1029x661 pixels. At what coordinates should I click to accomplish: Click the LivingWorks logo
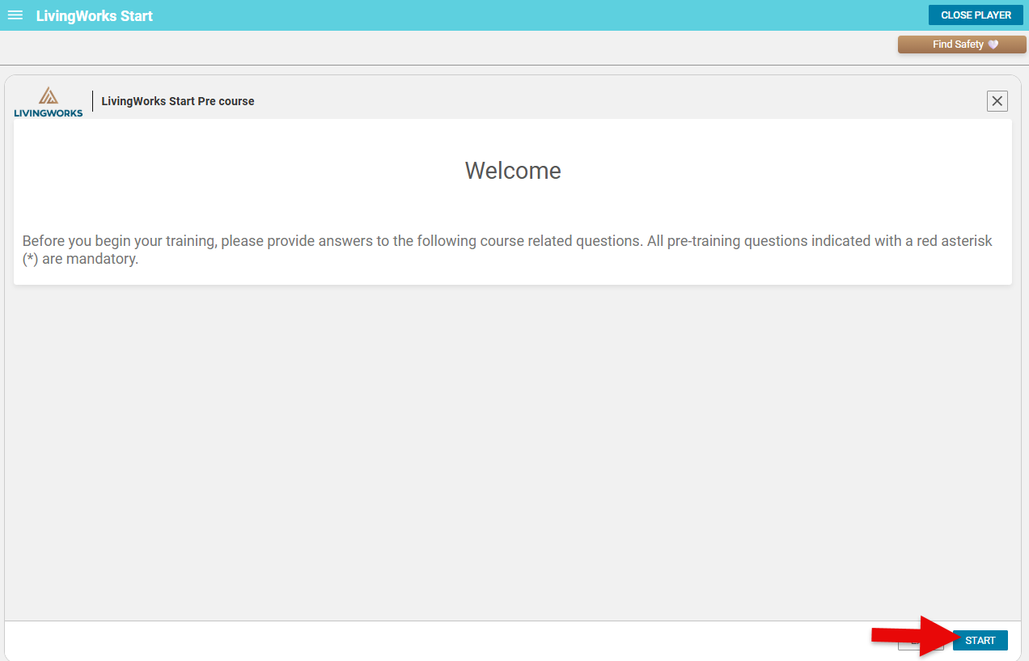pos(49,102)
